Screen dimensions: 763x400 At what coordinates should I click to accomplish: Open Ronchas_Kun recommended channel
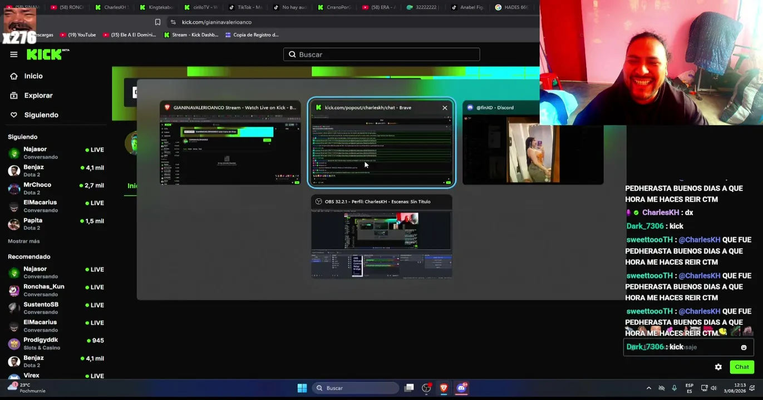56,289
